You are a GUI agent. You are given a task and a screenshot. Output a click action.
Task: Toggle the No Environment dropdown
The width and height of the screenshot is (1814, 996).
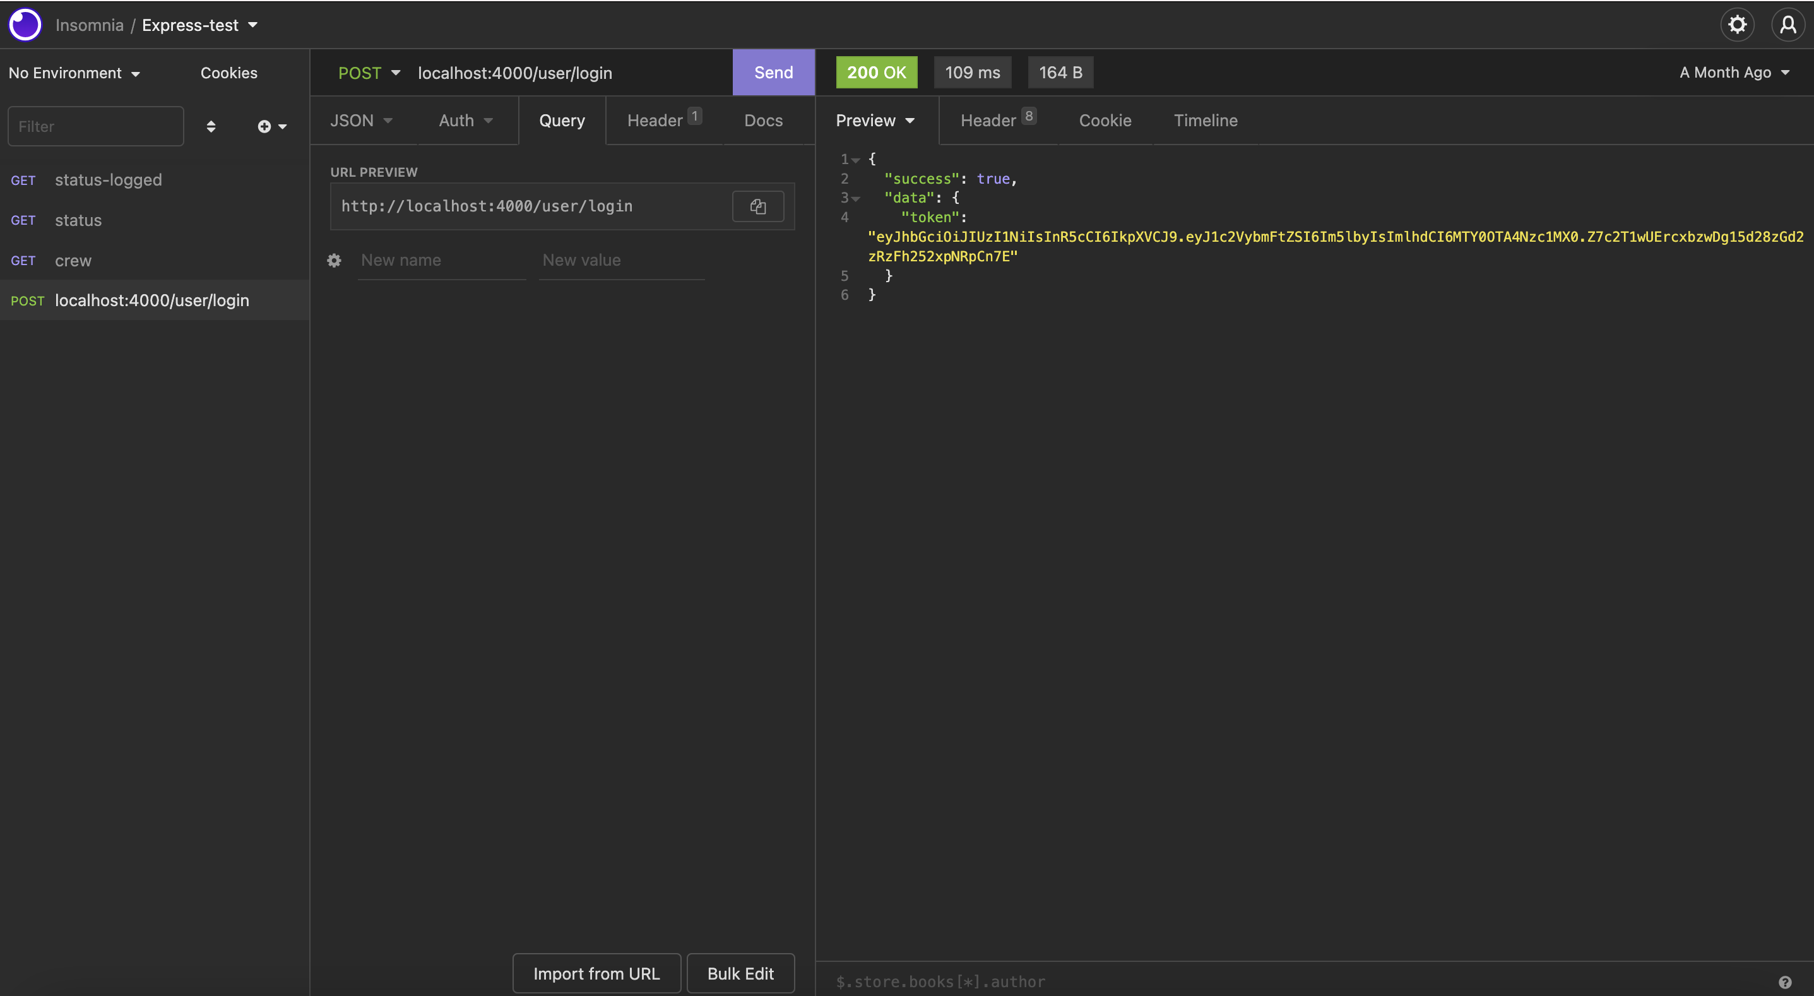[x=74, y=71]
